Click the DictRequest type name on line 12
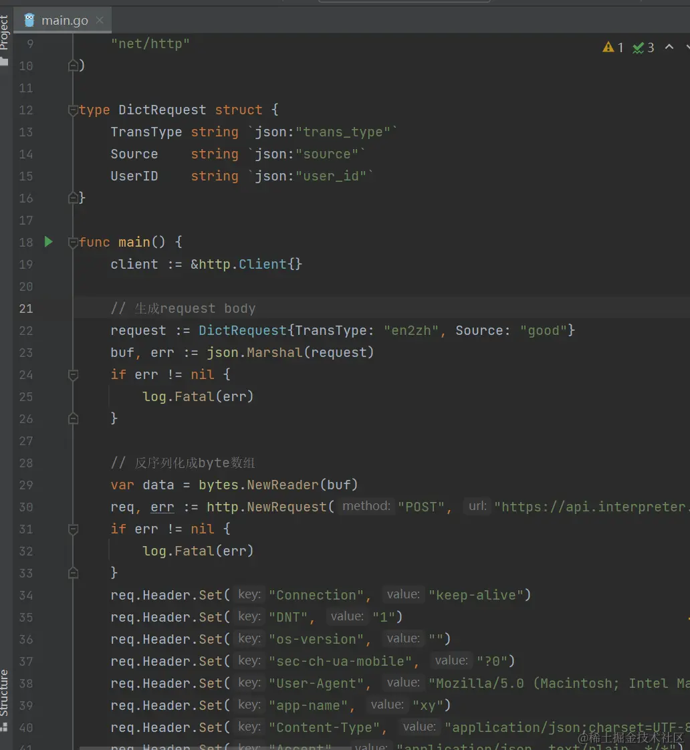The image size is (690, 750). tap(162, 110)
